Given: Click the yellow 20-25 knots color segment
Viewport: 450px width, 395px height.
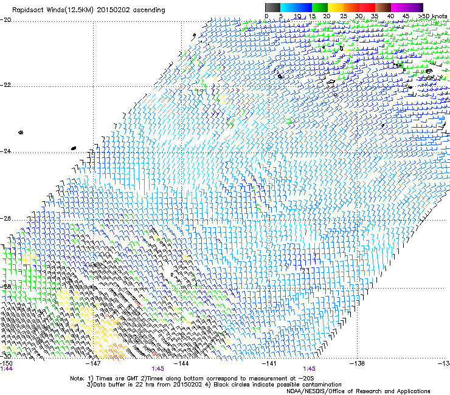Looking at the screenshot, I should pyautogui.click(x=336, y=7).
